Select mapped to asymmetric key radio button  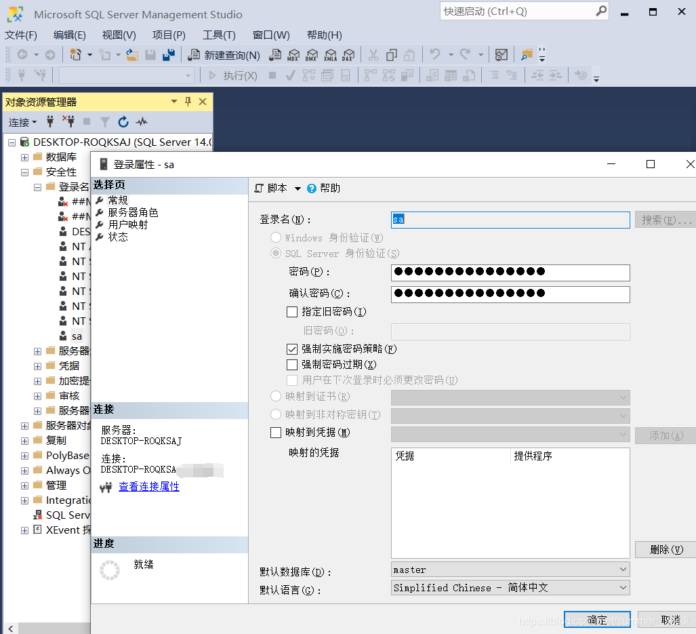(276, 414)
